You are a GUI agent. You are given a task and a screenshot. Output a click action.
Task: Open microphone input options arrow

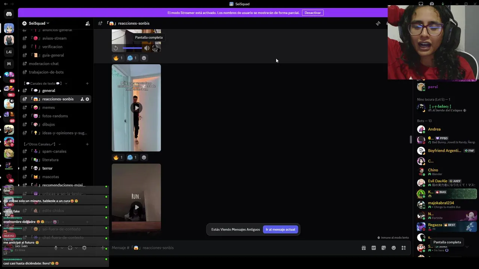point(62,248)
